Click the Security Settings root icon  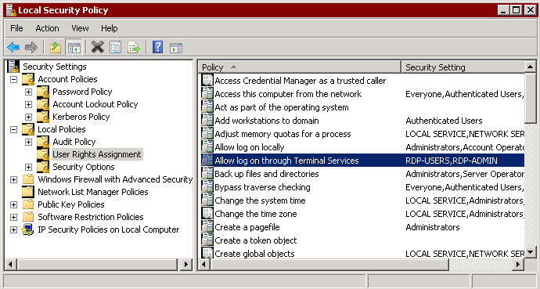[14, 67]
